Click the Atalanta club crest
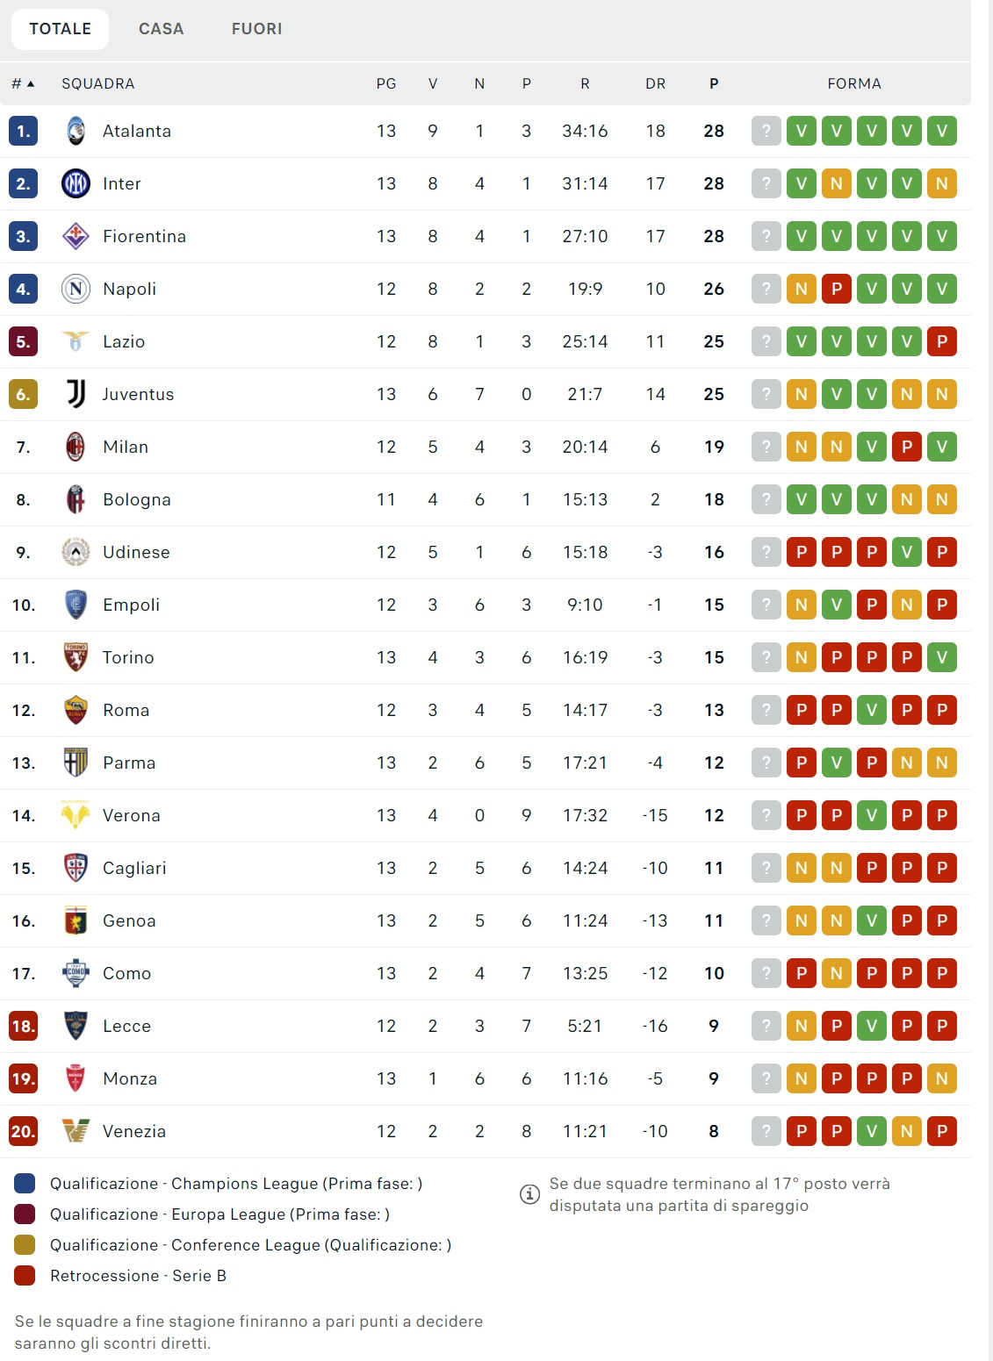This screenshot has height=1361, width=993. (x=76, y=131)
